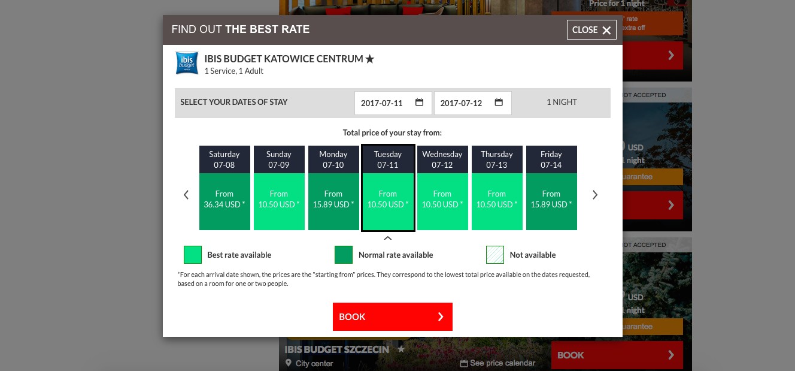Click the check-in date field 2017-07-11
795x371 pixels.
[393, 102]
